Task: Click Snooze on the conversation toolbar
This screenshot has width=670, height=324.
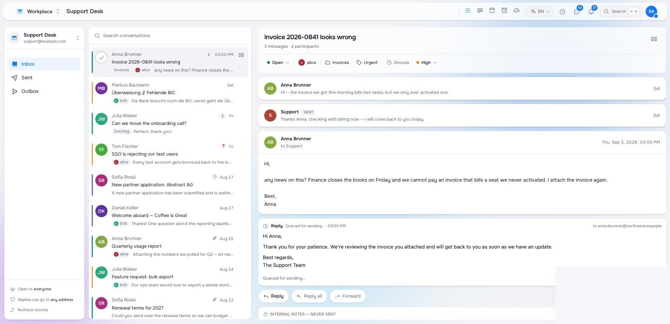Action: 398,63
